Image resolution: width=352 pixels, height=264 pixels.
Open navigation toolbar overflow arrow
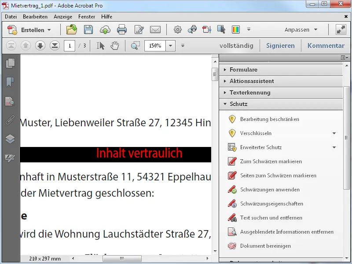pyautogui.click(x=183, y=46)
